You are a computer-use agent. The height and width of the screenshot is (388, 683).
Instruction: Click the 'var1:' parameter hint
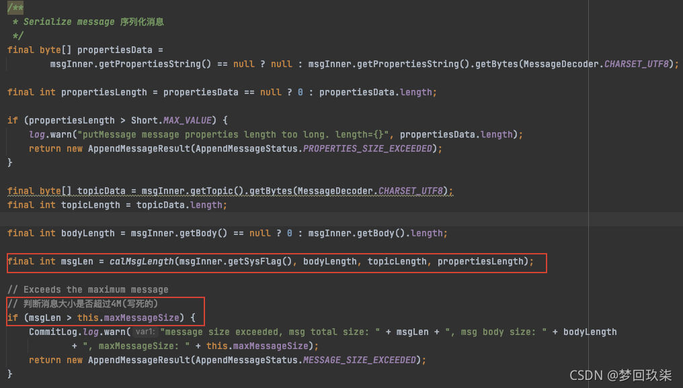(145, 332)
